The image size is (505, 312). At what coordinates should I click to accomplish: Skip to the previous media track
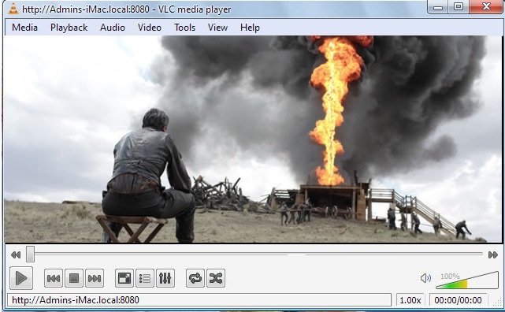[x=53, y=278]
